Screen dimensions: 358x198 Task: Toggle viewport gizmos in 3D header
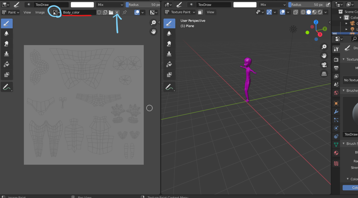(269, 12)
